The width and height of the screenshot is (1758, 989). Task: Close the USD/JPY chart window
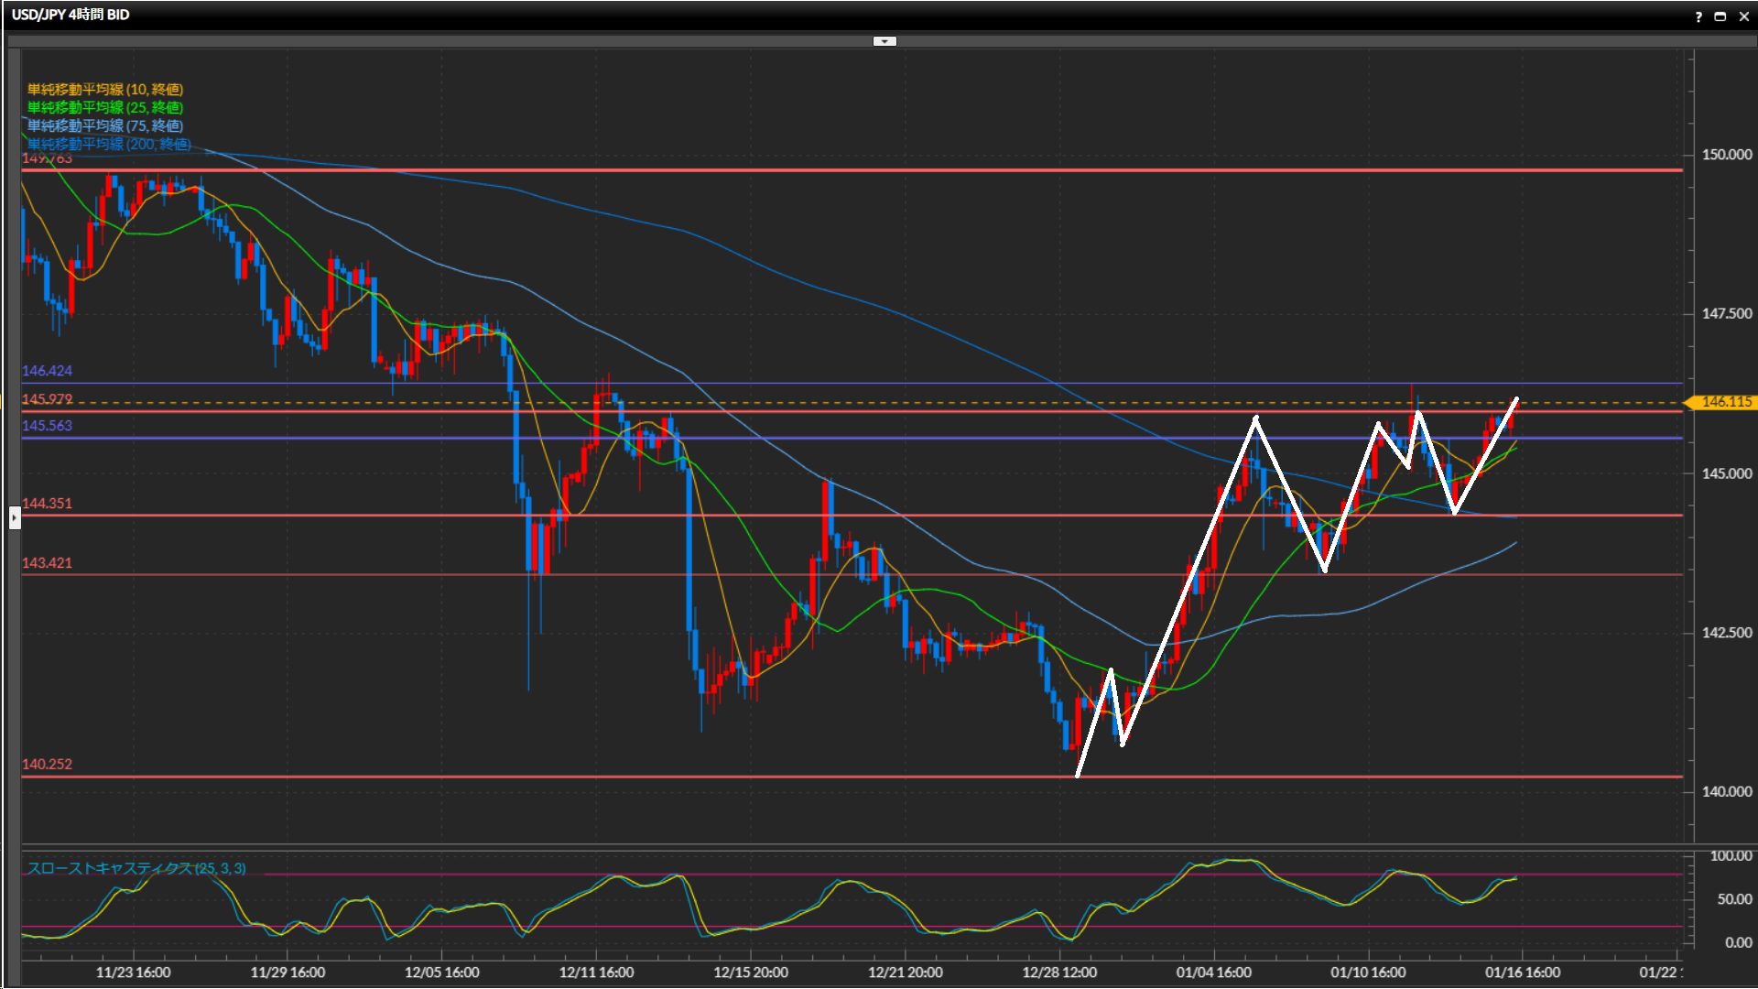[x=1744, y=16]
